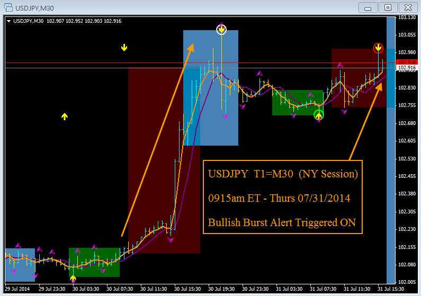Image resolution: width=421 pixels, height=296 pixels.
Task: Click the 102.530 price axis label
Action: (407, 159)
